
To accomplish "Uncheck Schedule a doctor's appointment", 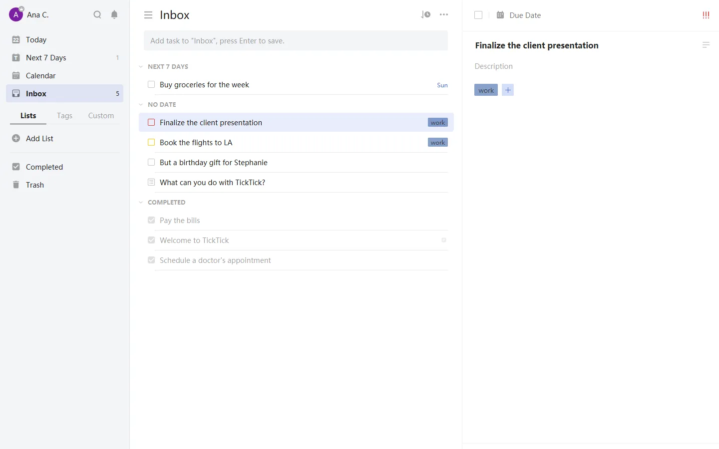I will click(x=151, y=260).
